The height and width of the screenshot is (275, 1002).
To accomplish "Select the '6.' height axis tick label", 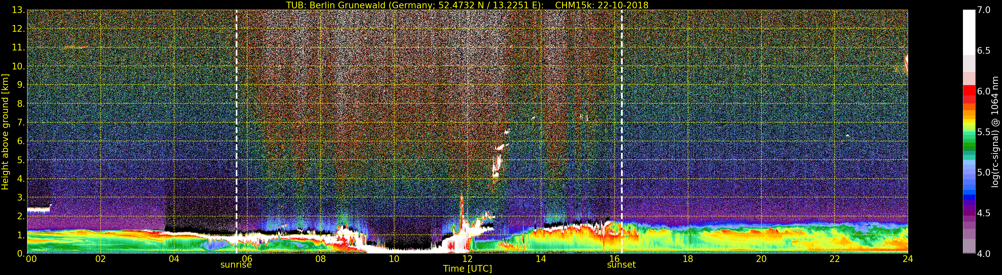I will 21,141.
